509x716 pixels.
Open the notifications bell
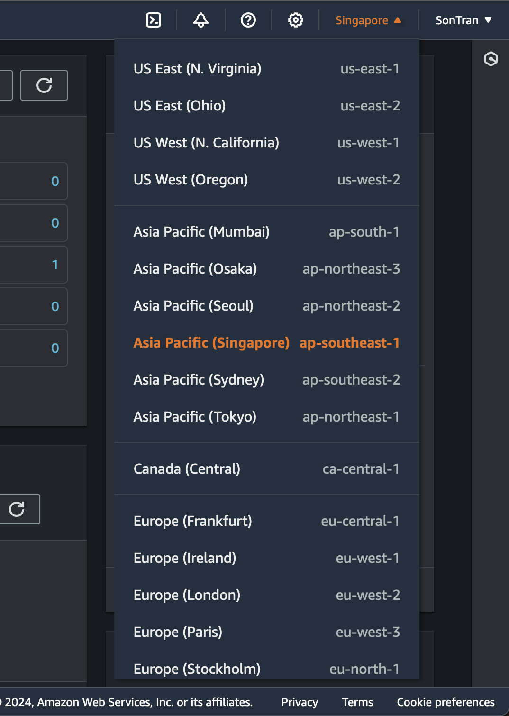coord(201,20)
